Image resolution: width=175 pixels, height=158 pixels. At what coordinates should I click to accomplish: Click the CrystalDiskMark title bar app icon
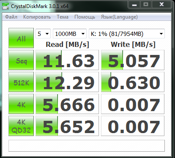[x=5, y=6]
